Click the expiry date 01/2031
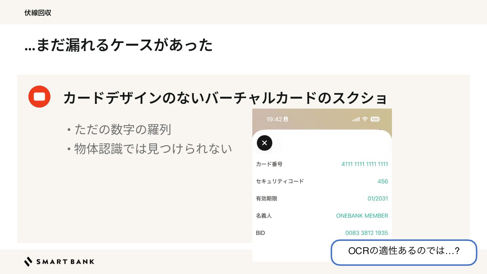 378,199
